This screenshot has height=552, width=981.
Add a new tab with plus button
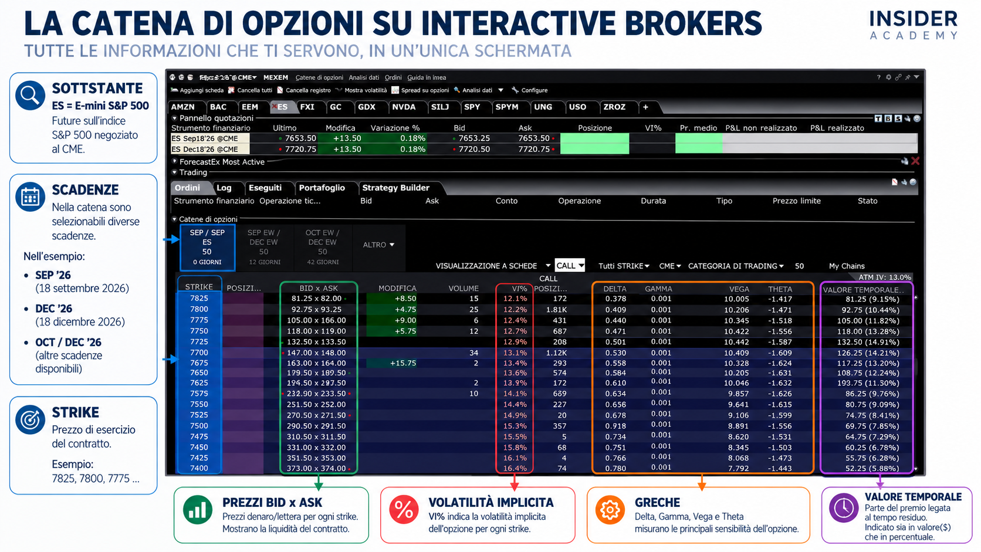click(645, 107)
